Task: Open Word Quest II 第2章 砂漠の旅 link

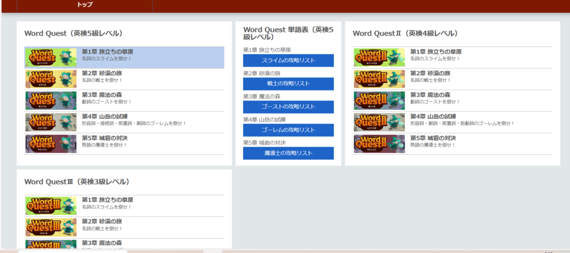Action: click(x=430, y=74)
